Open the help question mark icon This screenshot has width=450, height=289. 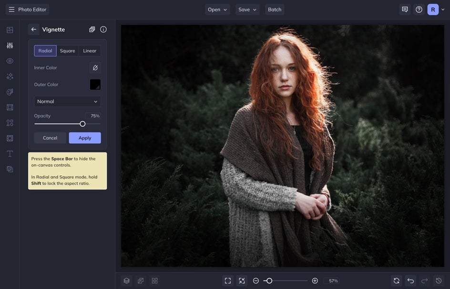click(419, 10)
